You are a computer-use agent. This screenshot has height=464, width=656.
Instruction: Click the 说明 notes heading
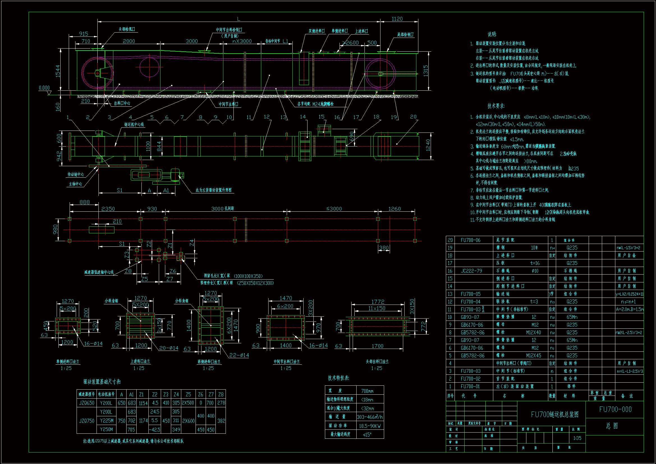[492, 34]
